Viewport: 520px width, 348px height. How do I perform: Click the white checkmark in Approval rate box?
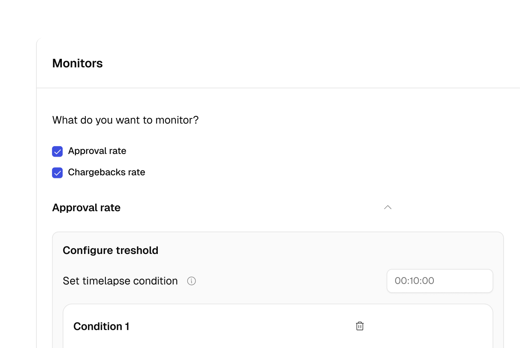pyautogui.click(x=58, y=152)
